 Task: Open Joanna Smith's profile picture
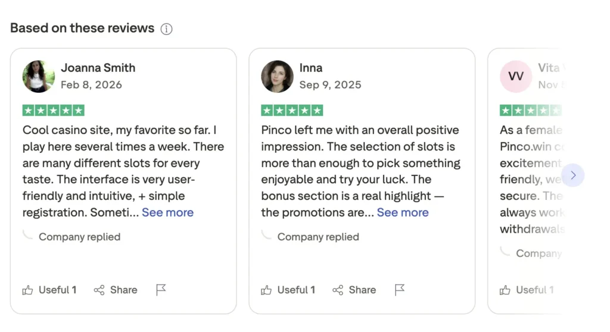(38, 76)
